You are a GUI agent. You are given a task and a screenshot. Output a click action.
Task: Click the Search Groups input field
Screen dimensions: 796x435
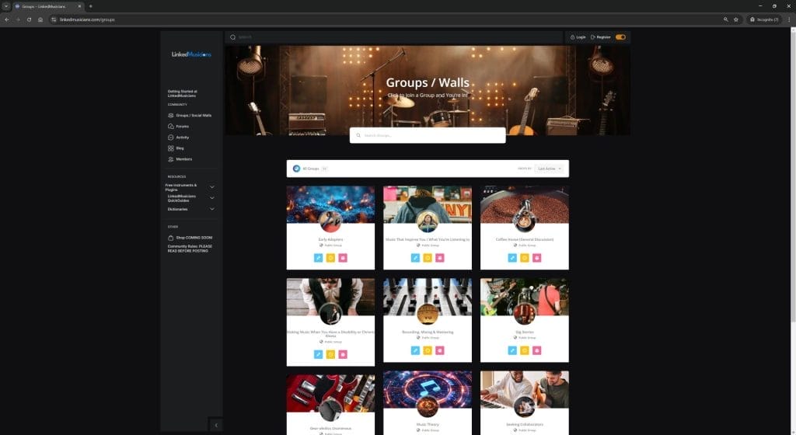(x=428, y=135)
